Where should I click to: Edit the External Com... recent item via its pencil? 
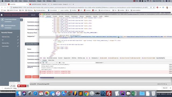click(18, 37)
